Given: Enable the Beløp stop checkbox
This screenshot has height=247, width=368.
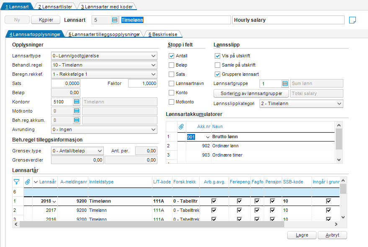Looking at the screenshot, I should (172, 65).
